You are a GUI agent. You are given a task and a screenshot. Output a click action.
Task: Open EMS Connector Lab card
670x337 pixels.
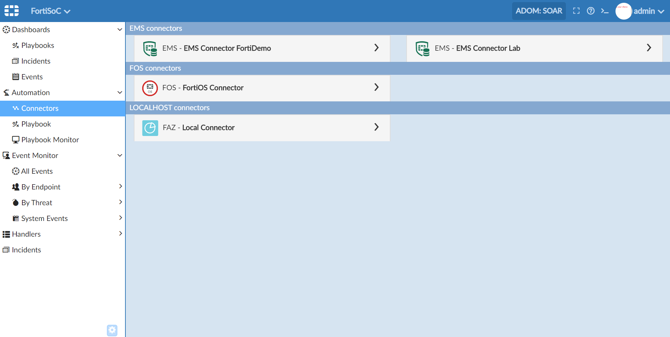(534, 48)
